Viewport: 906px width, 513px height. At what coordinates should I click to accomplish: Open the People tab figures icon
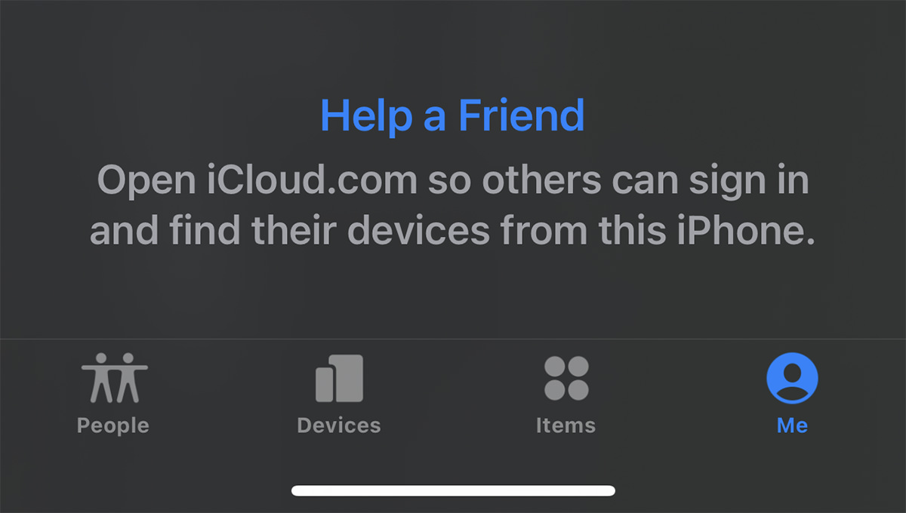pyautogui.click(x=114, y=378)
